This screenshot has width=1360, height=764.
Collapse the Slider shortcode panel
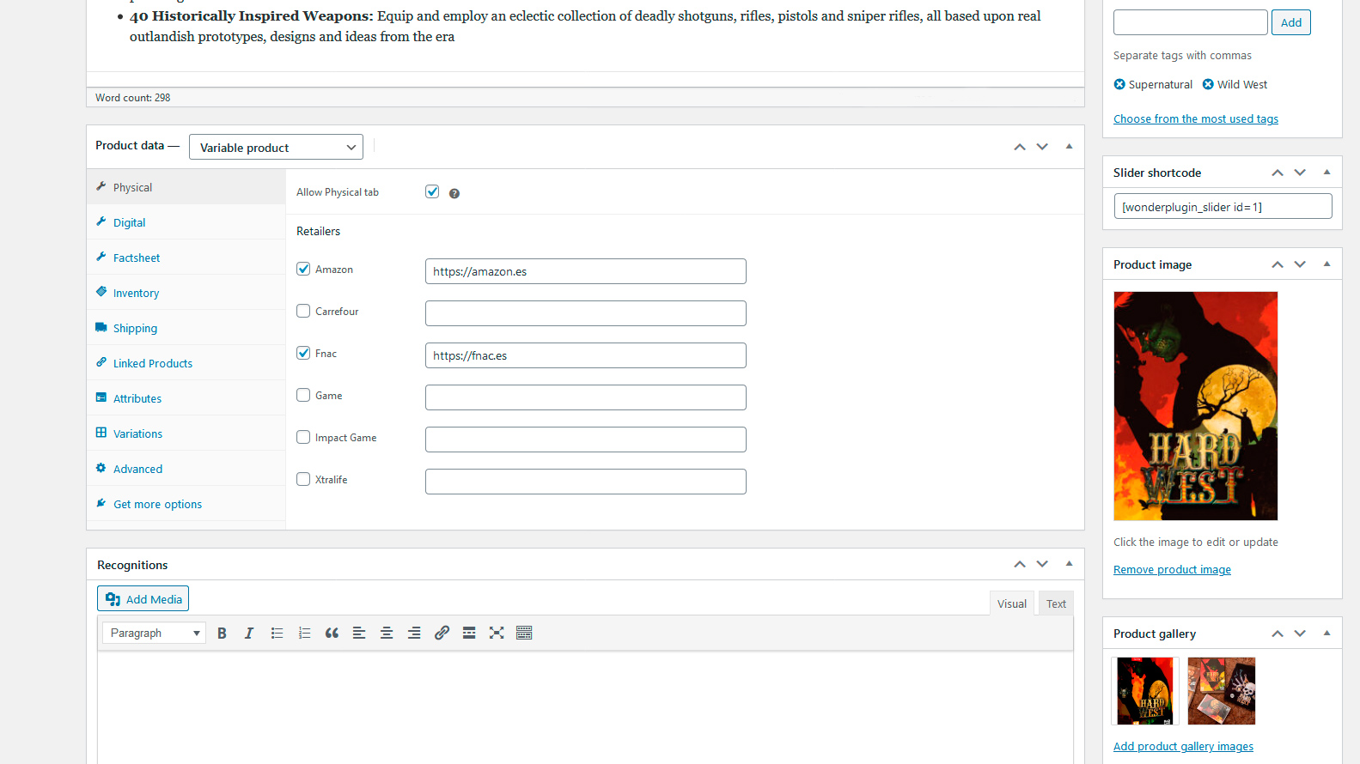click(x=1326, y=173)
